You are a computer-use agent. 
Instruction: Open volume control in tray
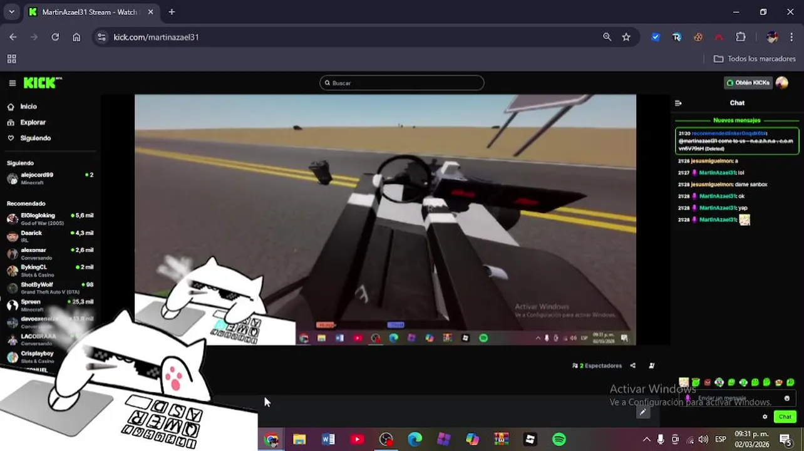click(703, 440)
